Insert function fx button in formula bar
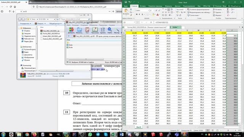Image resolution: width=244 pixels, height=137 pixels. (x=151, y=22)
